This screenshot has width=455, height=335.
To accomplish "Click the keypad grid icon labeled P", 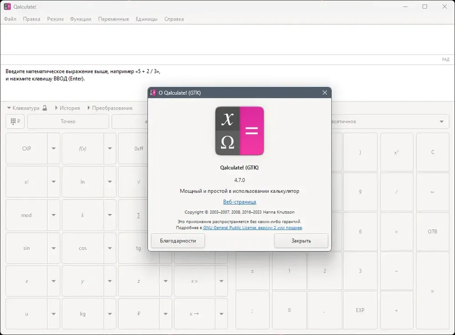I will (x=15, y=121).
